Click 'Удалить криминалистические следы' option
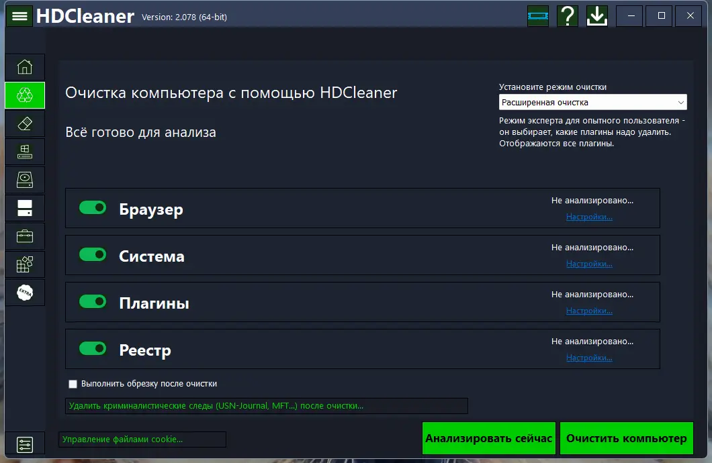Screen dimensions: 712x463 click(x=267, y=406)
